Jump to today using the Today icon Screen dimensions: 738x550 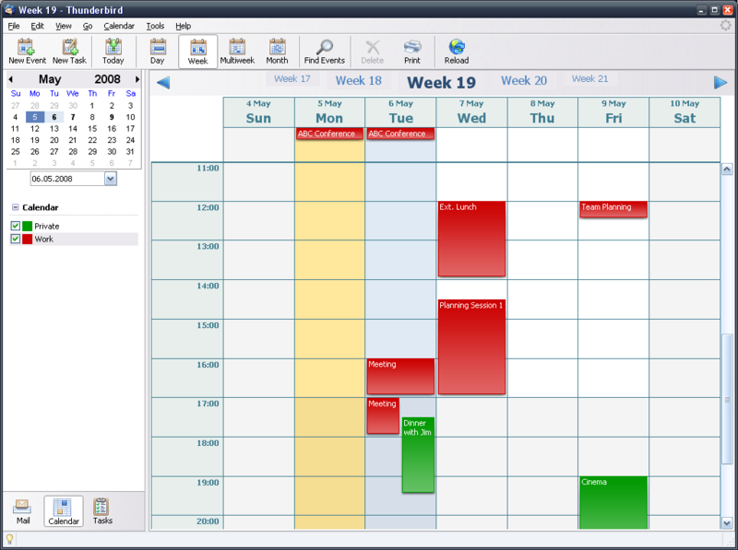tap(113, 52)
